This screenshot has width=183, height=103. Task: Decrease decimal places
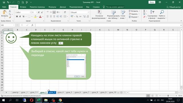[x=88, y=17]
